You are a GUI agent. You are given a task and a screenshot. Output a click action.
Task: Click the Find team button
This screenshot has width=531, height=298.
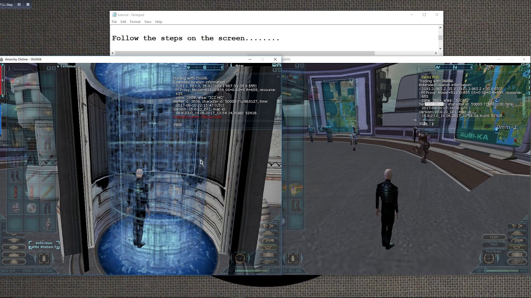494,251
